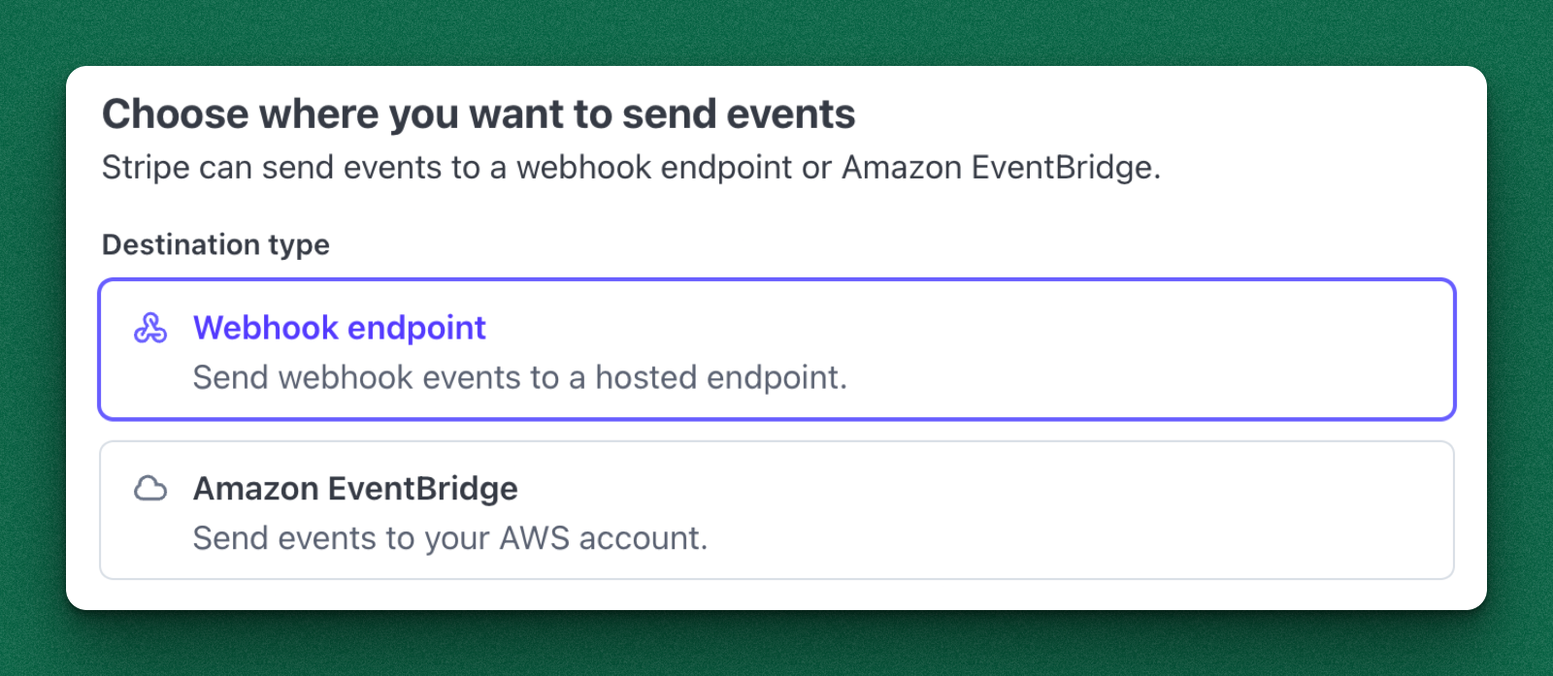Image resolution: width=1553 pixels, height=676 pixels.
Task: Click the "Amazon EventBridge" option title
Action: [x=355, y=489]
